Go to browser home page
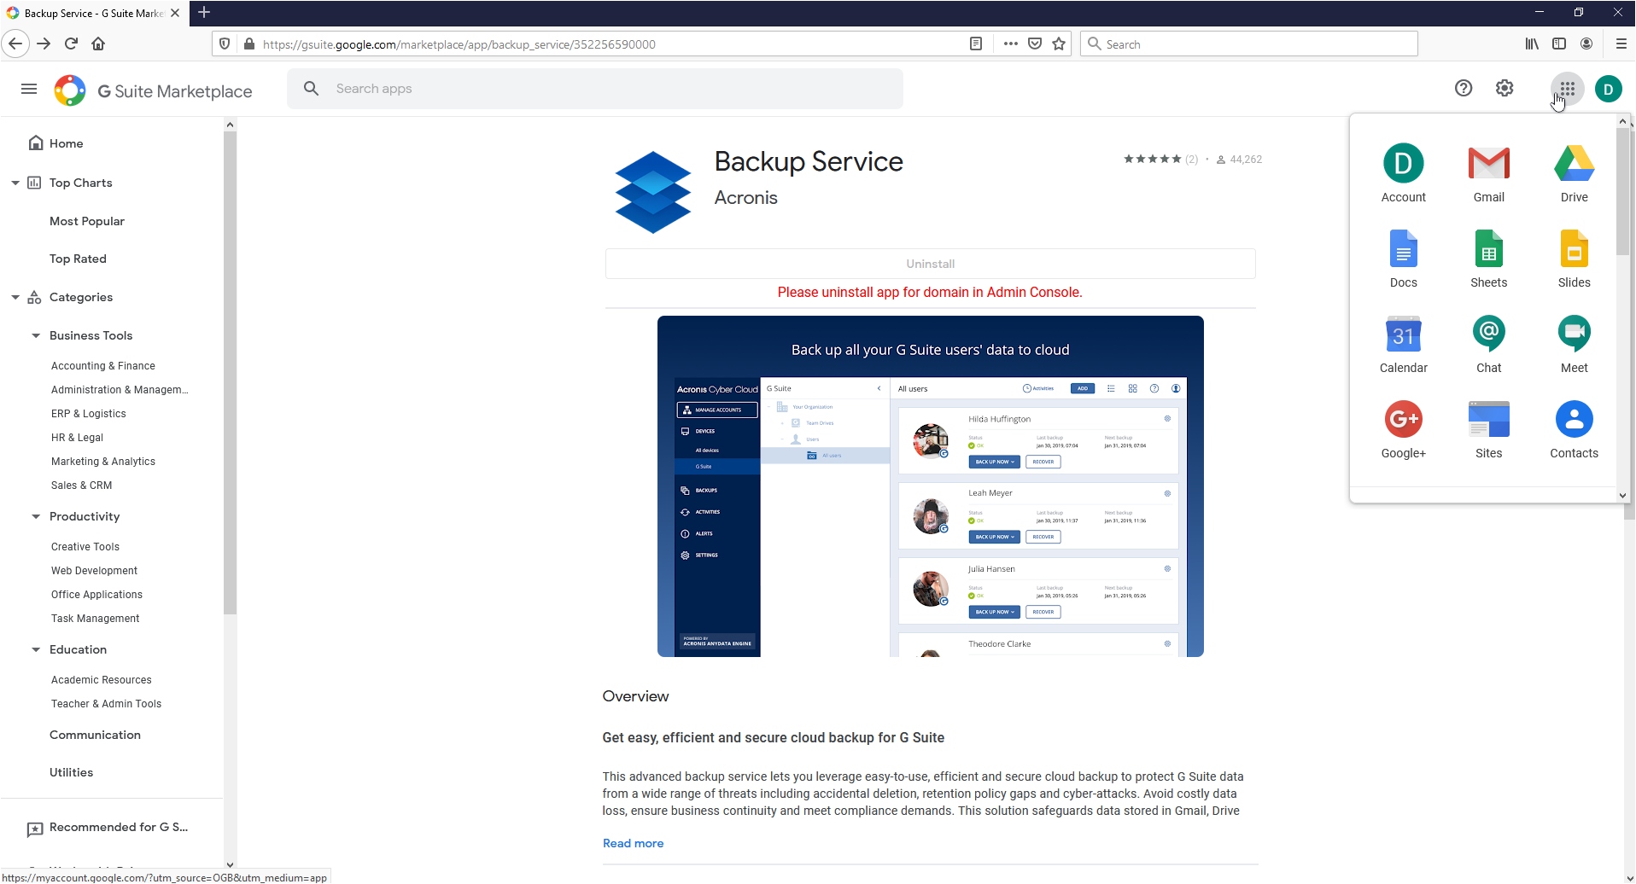The image size is (1636, 884). 98,44
